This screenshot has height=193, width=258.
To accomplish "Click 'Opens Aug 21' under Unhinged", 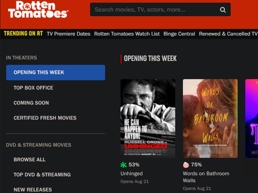I will pos(135,181).
